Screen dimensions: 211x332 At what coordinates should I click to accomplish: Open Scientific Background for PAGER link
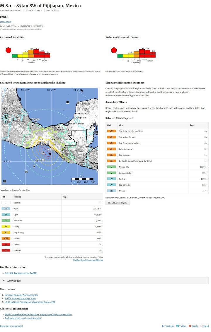(21, 273)
